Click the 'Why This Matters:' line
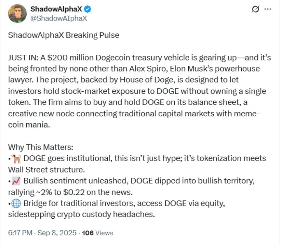This screenshot has height=245, width=282. click(41, 147)
